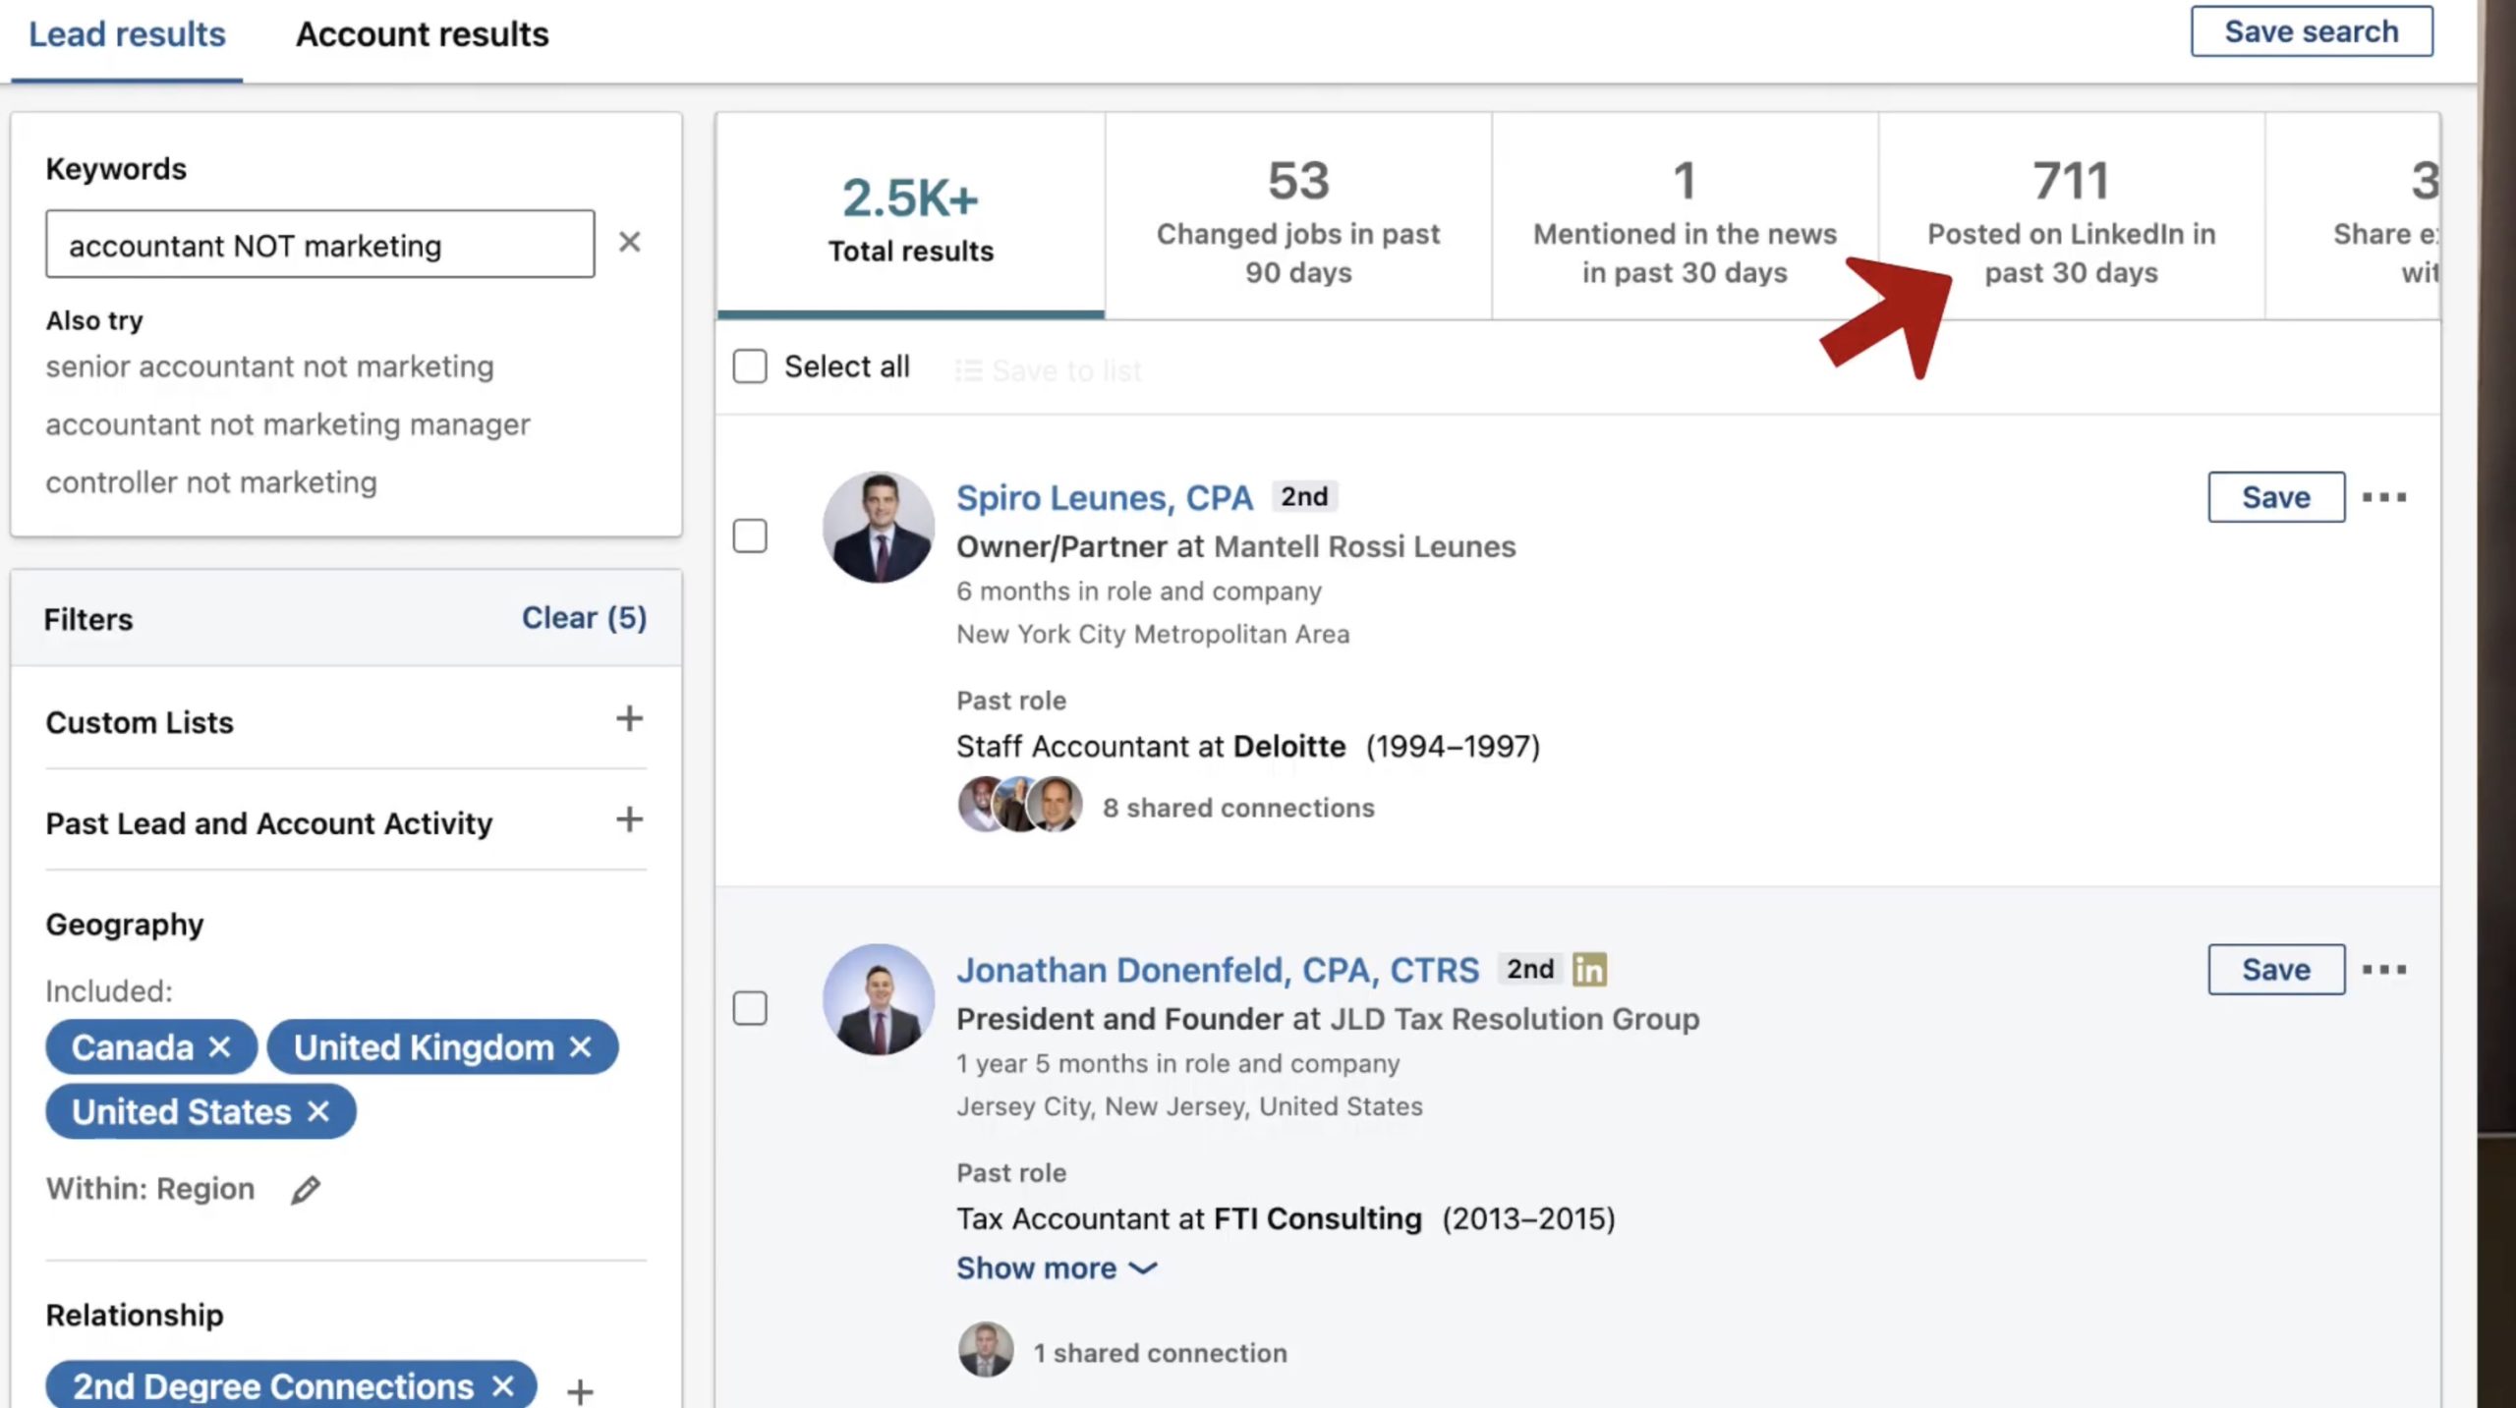
Task: Switch to Account results tab
Action: click(423, 34)
